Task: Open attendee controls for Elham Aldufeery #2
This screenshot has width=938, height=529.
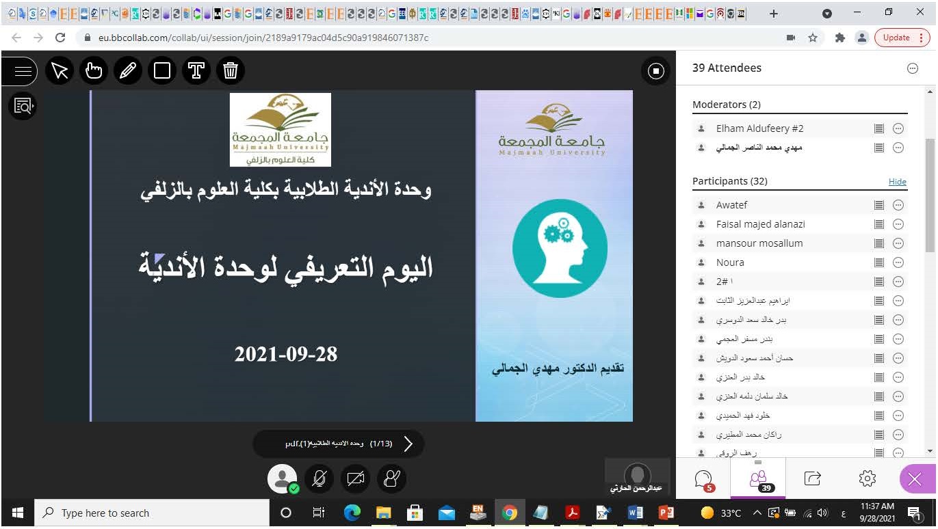Action: [x=898, y=128]
